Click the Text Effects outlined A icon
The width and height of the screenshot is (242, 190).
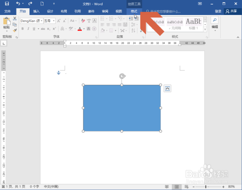point(62,29)
